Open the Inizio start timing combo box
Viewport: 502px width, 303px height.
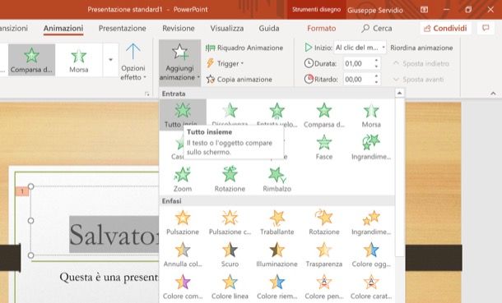click(x=360, y=48)
